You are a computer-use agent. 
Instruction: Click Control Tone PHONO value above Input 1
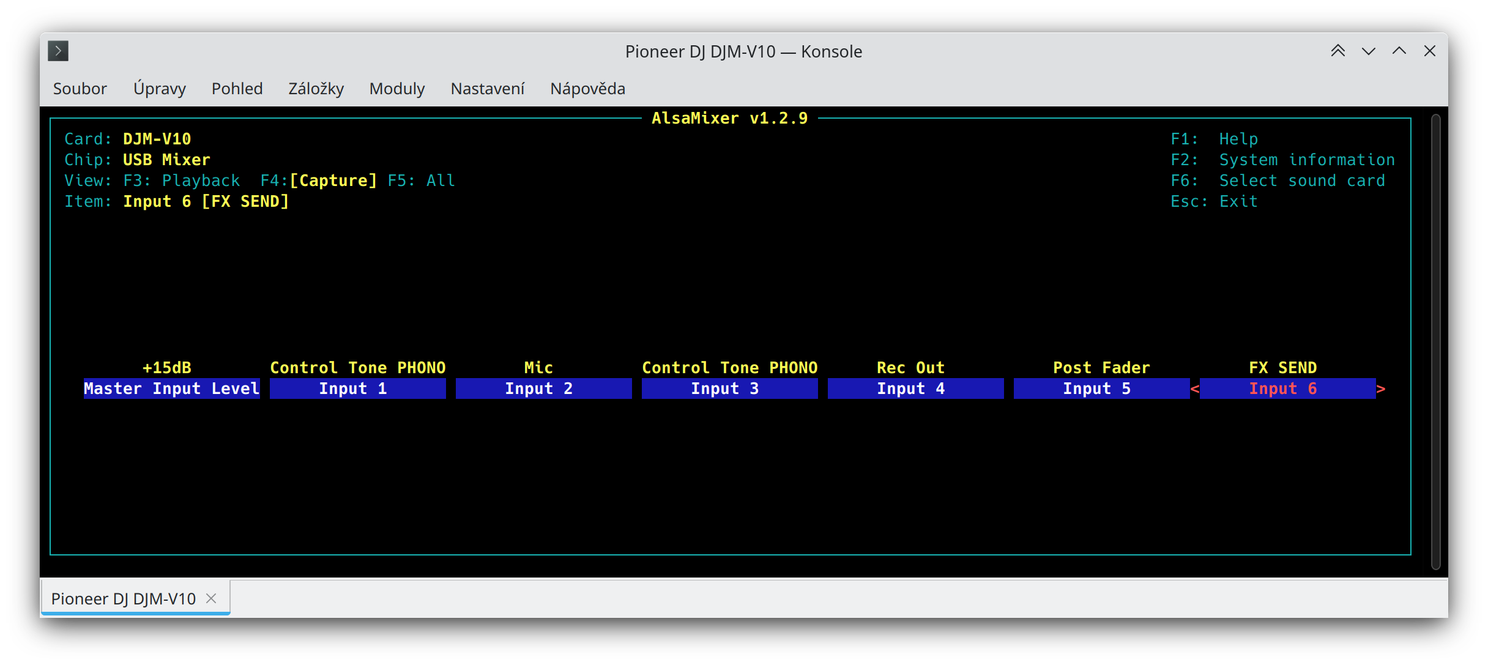[x=358, y=368]
